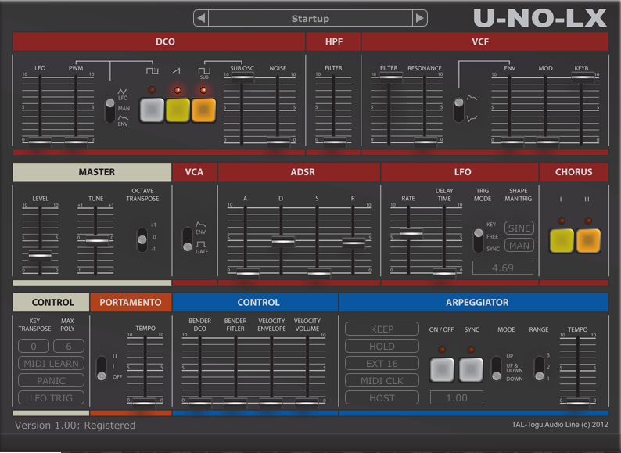The height and width of the screenshot is (453, 621).
Task: Toggle the DCO pulse wave button
Action: click(x=152, y=111)
